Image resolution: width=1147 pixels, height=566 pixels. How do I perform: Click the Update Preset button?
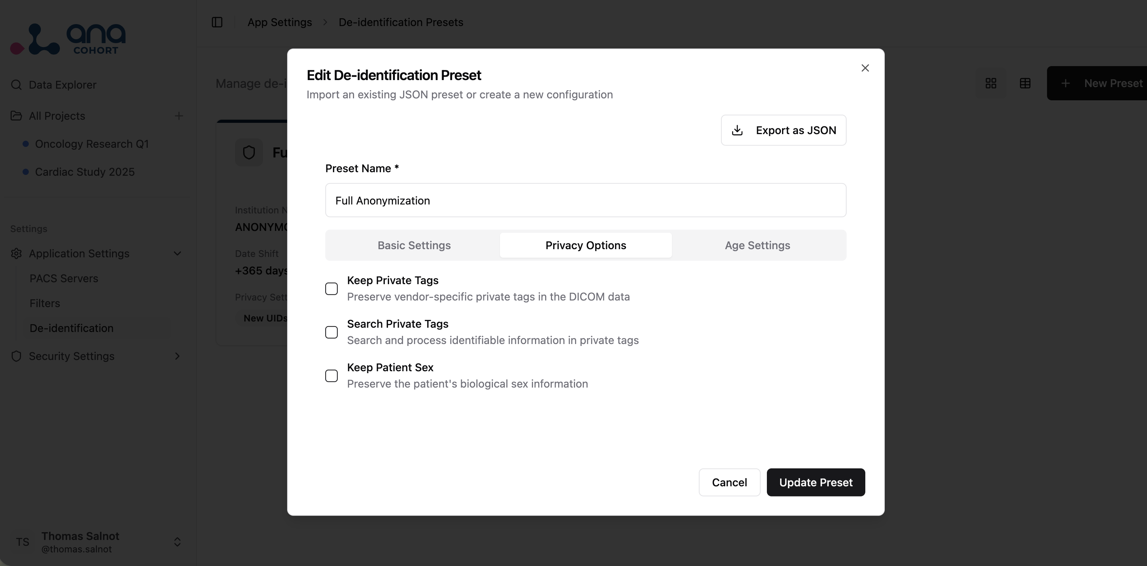click(x=815, y=482)
